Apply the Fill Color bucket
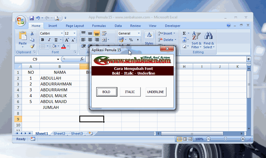266x158 pixels. 54,46
